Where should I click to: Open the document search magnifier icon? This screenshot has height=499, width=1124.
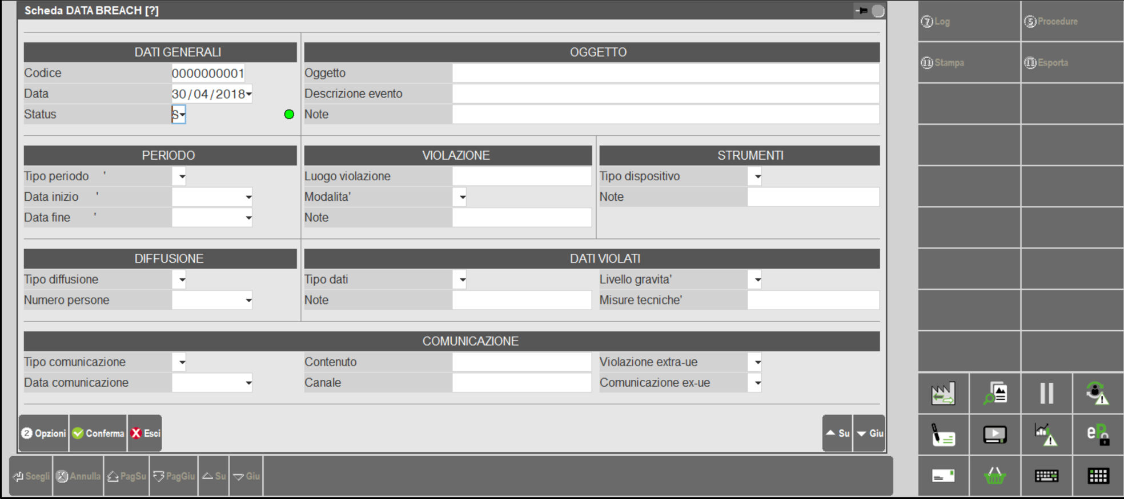[995, 393]
